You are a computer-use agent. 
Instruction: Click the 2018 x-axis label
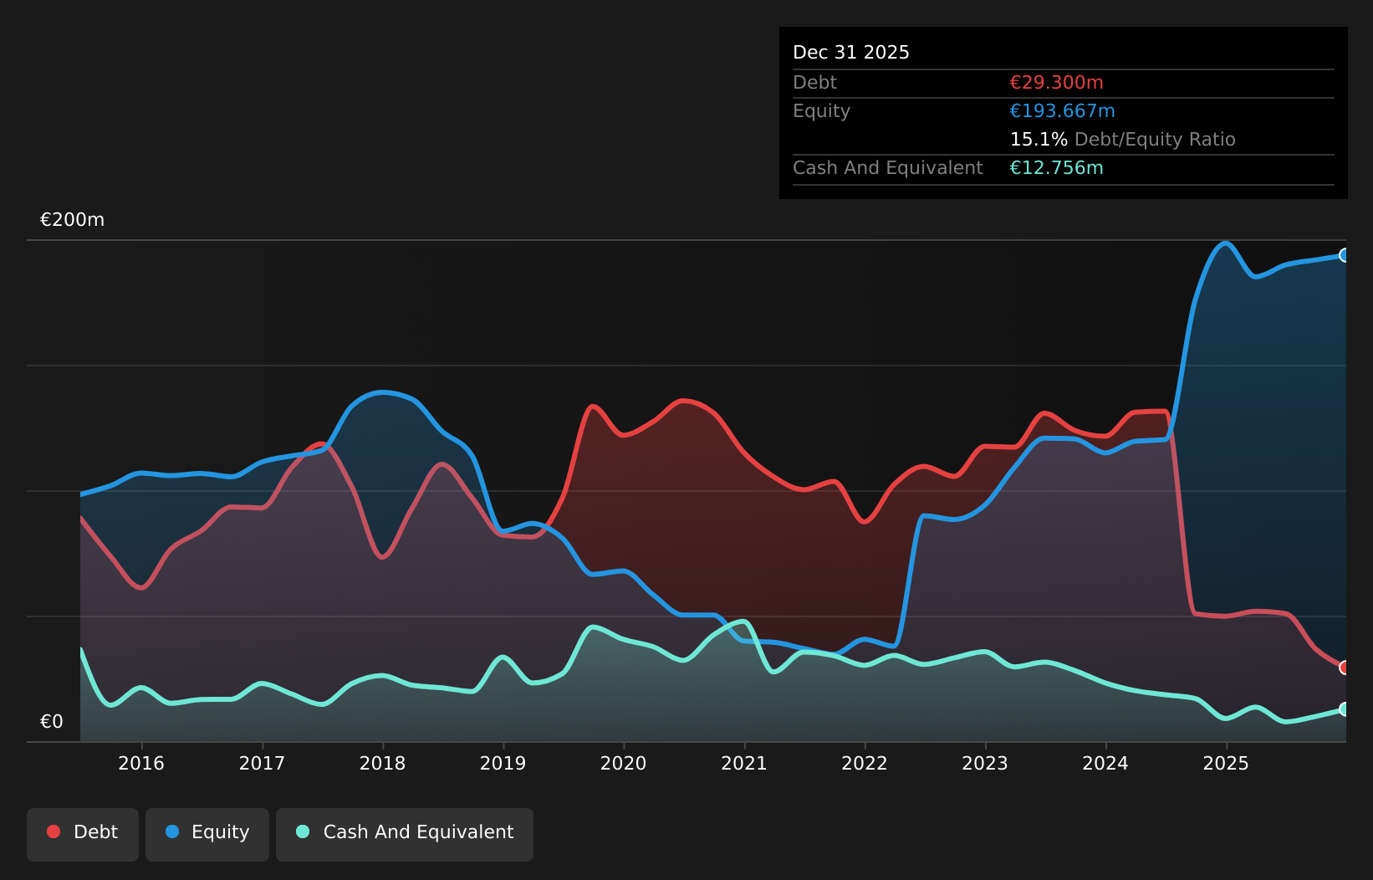[x=382, y=763]
